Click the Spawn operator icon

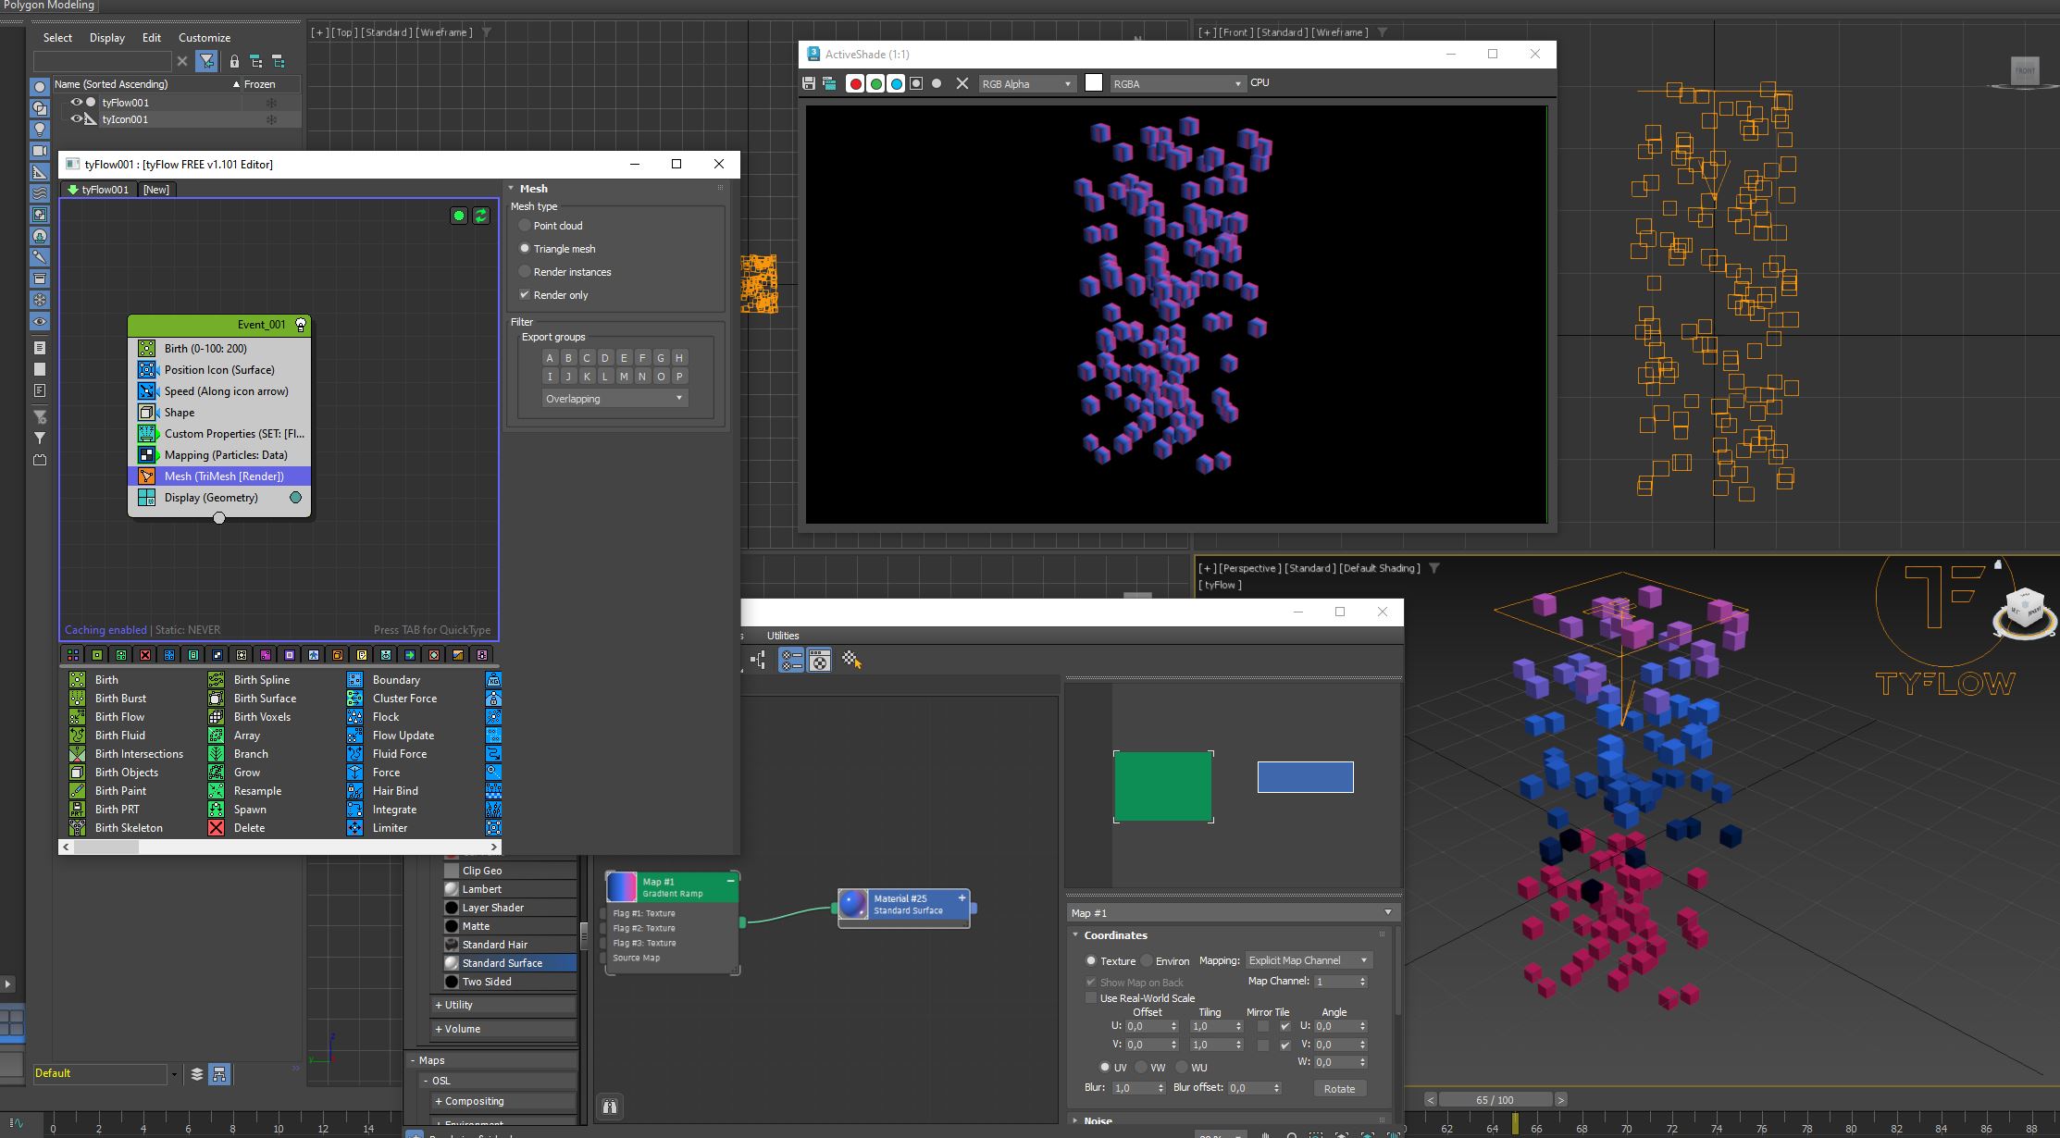pos(217,810)
